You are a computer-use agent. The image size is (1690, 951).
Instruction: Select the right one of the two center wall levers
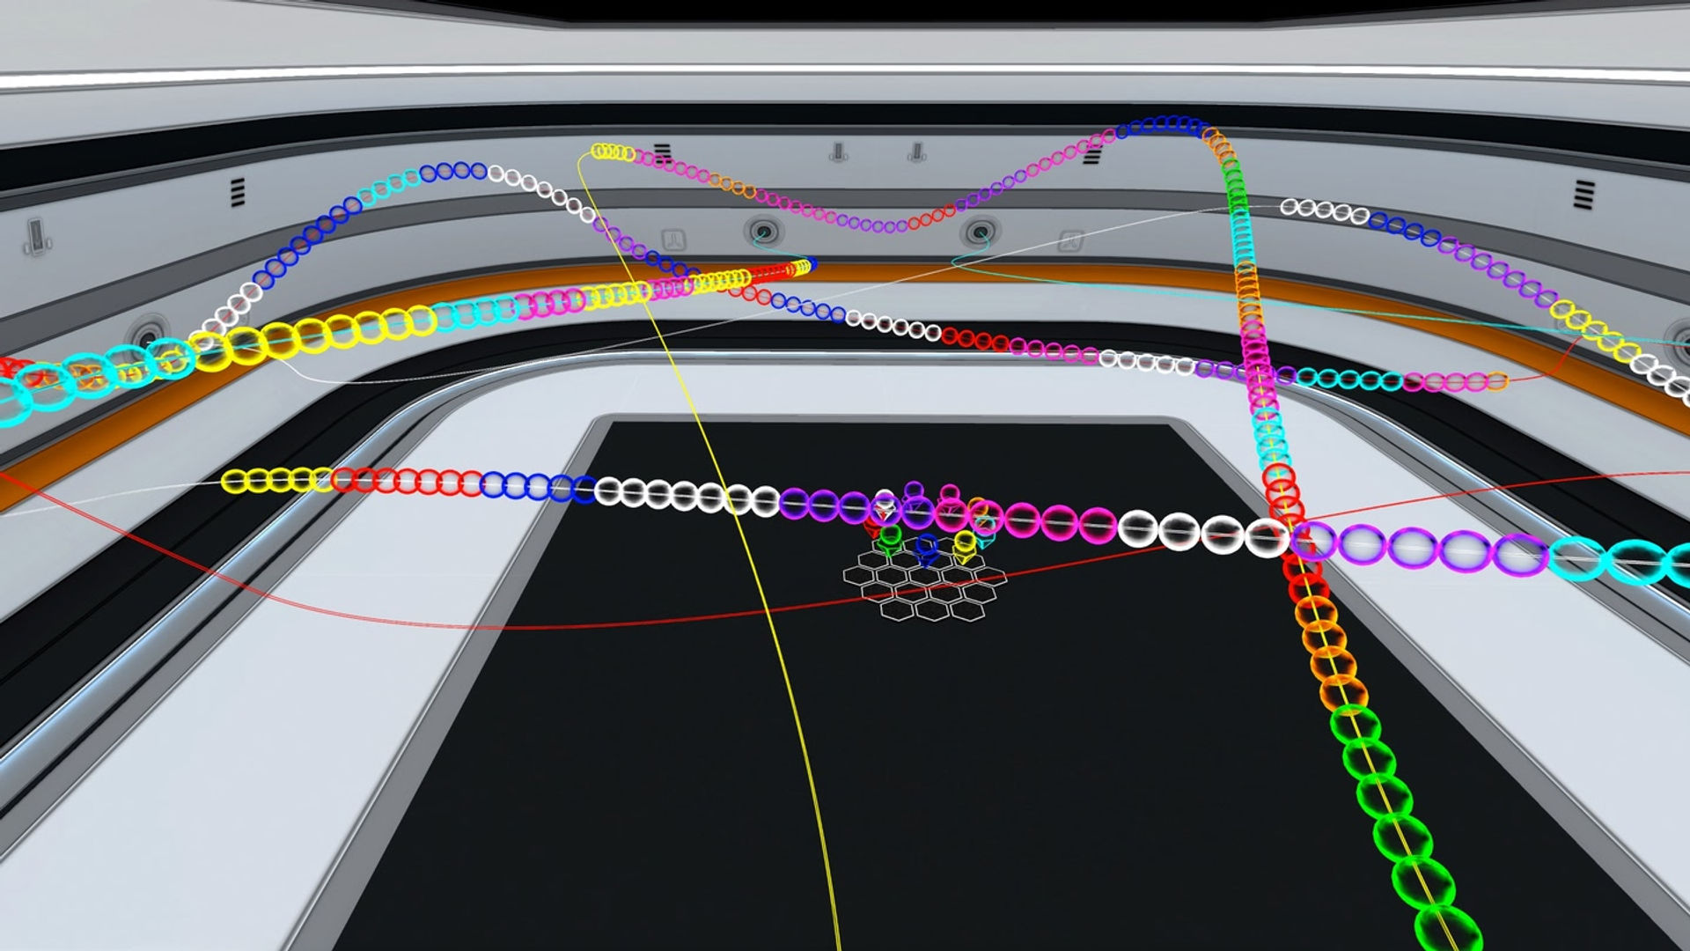coord(917,152)
